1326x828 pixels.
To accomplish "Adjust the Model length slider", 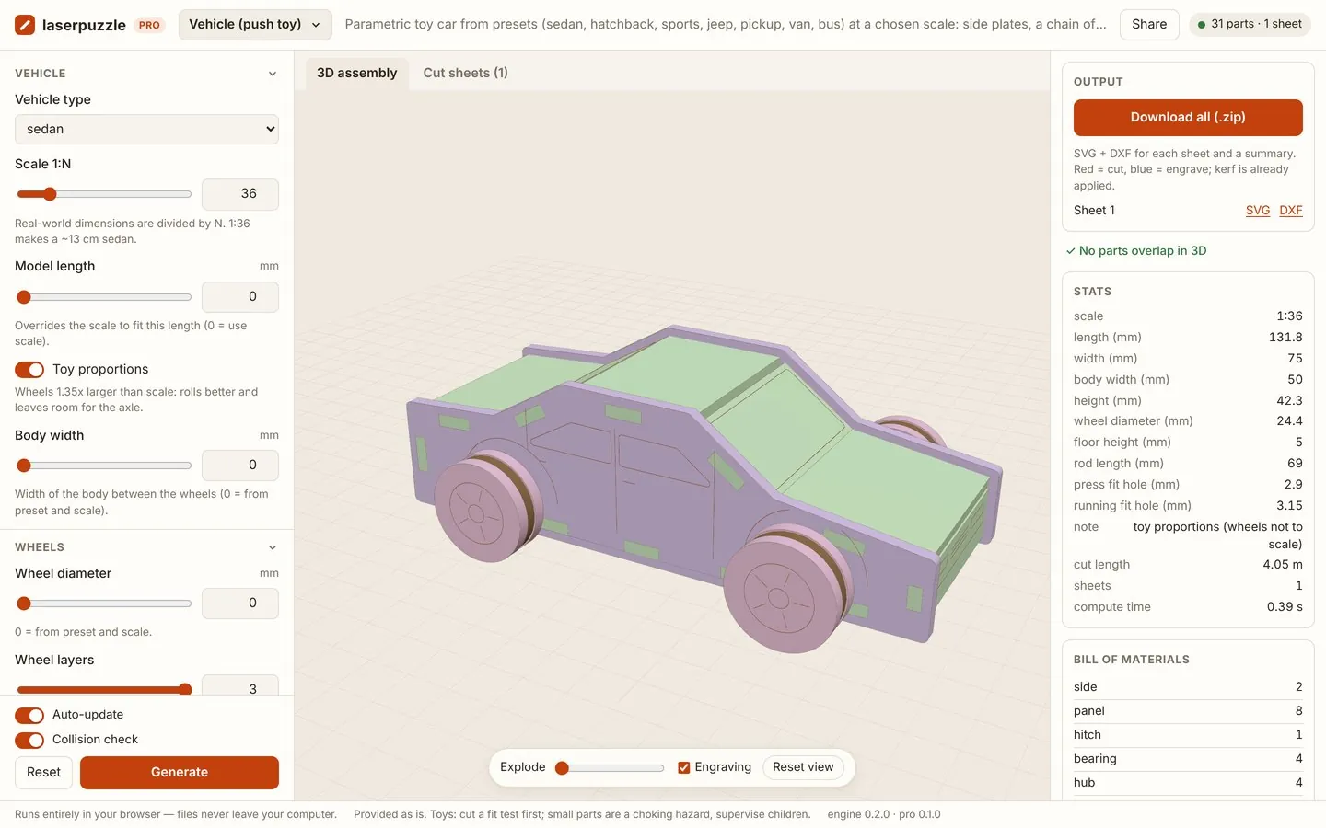I will click(103, 297).
